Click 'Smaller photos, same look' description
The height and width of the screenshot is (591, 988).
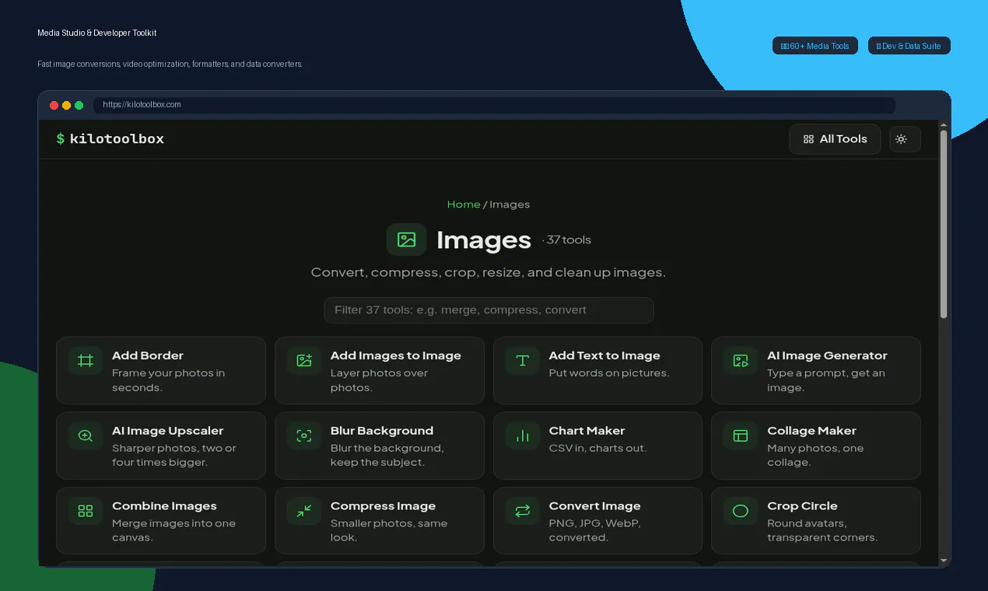389,530
